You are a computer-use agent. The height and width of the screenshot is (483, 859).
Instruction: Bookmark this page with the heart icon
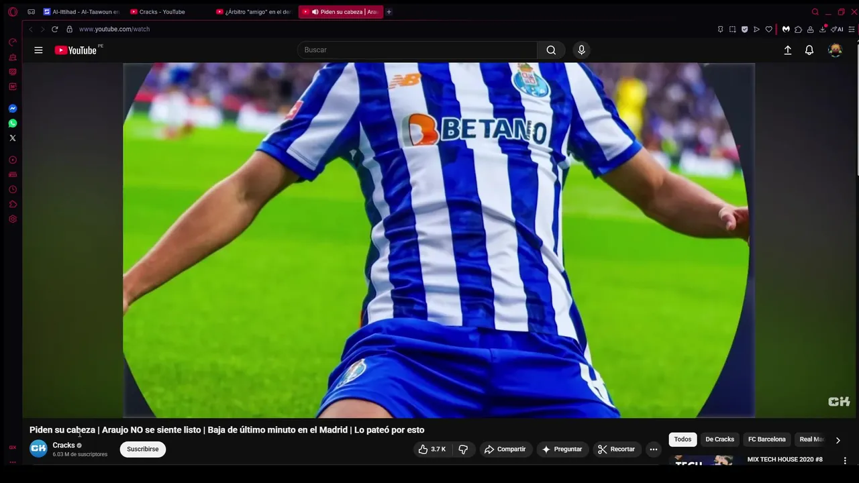click(x=768, y=30)
